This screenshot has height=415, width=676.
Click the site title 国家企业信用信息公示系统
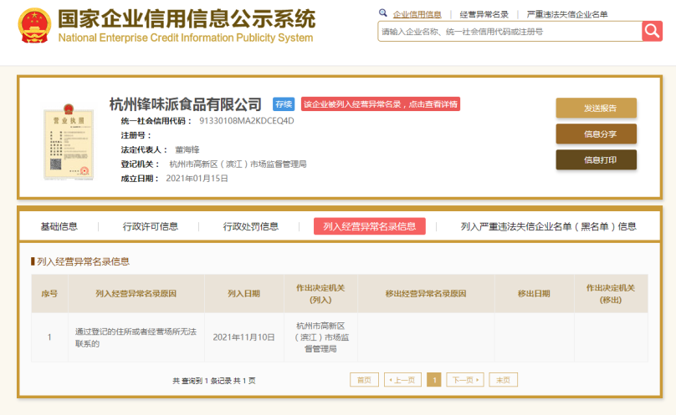pos(187,19)
